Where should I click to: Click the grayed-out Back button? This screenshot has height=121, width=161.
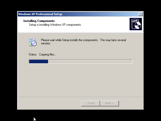(91, 103)
